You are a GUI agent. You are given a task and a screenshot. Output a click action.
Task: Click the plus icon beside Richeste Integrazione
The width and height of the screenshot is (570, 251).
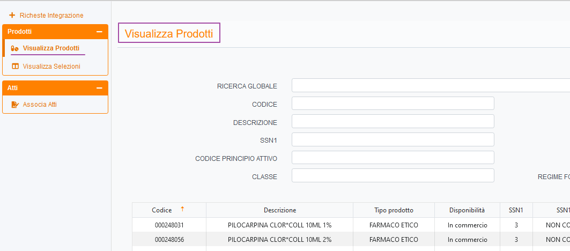12,16
